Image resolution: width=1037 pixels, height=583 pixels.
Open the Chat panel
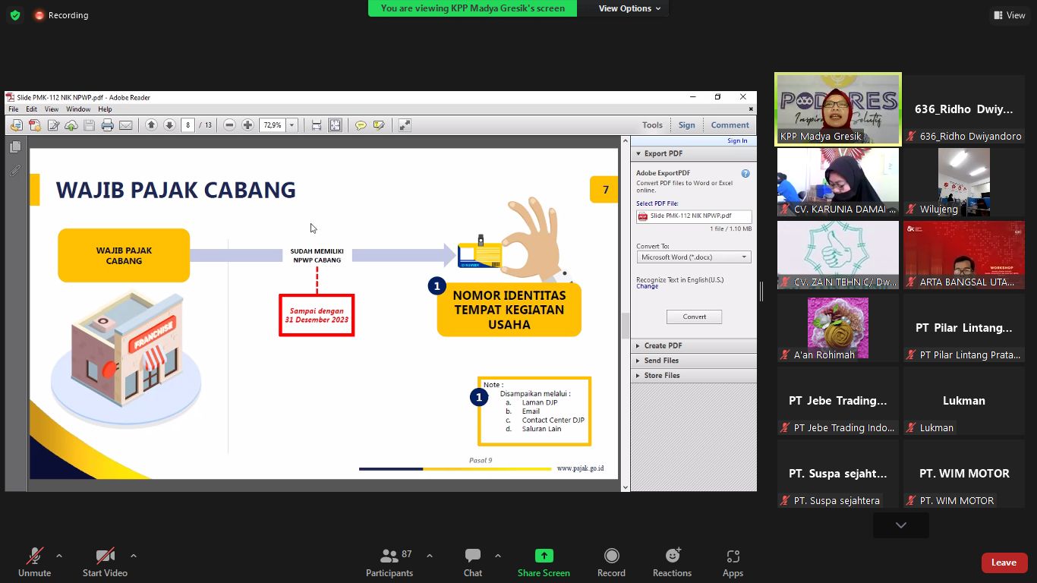pyautogui.click(x=472, y=556)
